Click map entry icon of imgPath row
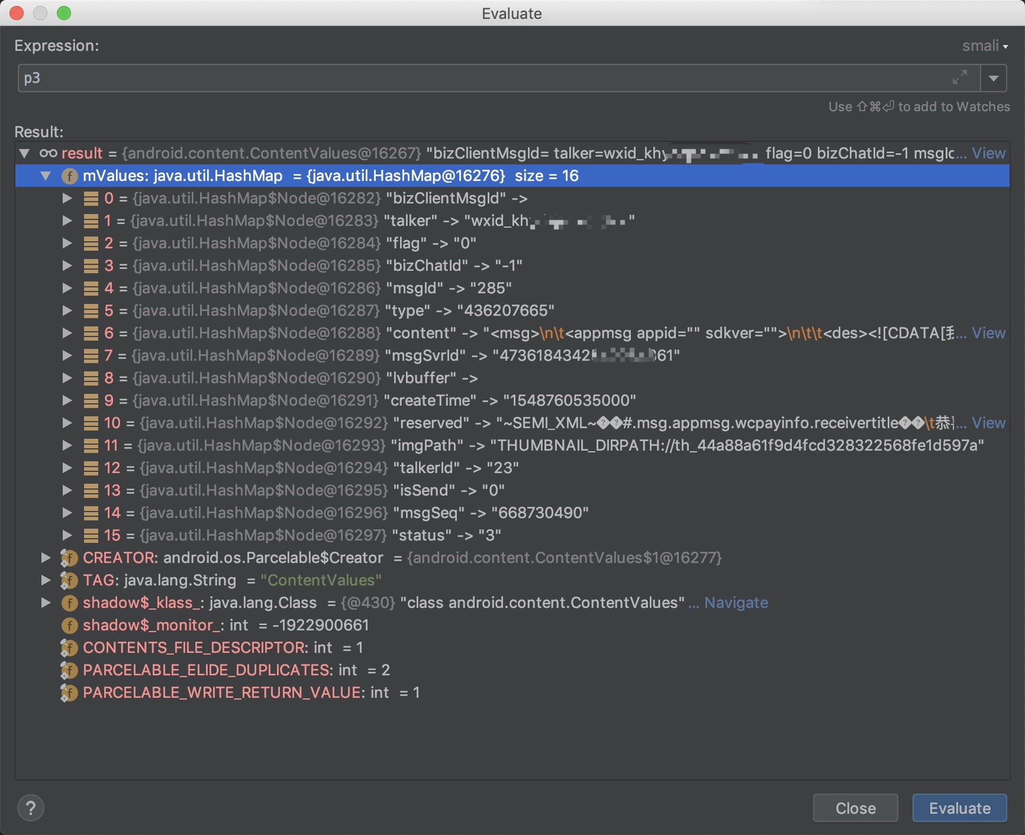1025x835 pixels. 91,445
